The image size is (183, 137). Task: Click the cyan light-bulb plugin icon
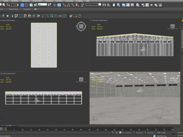3,16
